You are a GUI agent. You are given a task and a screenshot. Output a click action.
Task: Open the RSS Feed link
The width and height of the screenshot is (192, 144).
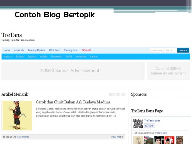[54, 50]
